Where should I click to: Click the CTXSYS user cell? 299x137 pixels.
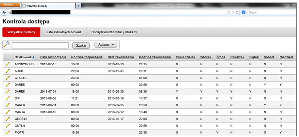point(21,78)
